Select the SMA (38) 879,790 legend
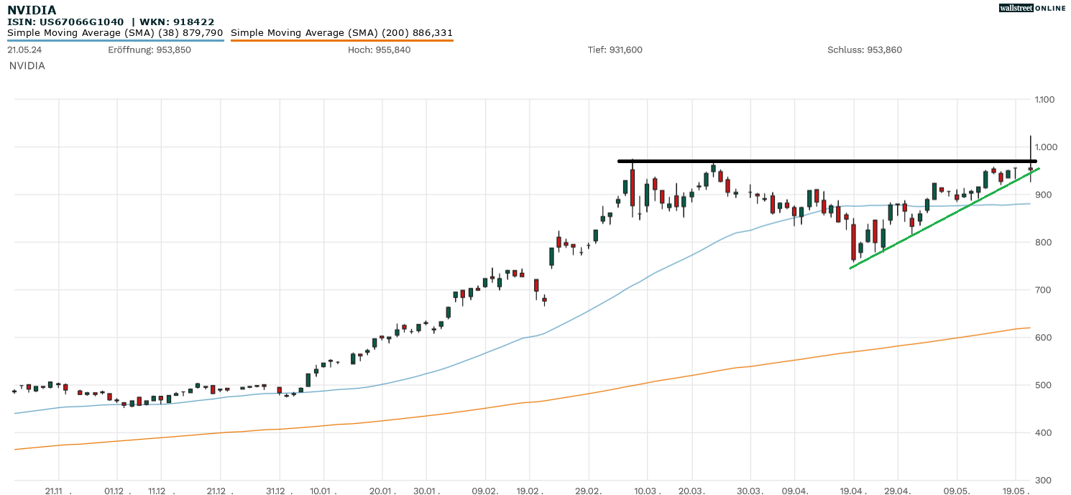 pyautogui.click(x=115, y=33)
